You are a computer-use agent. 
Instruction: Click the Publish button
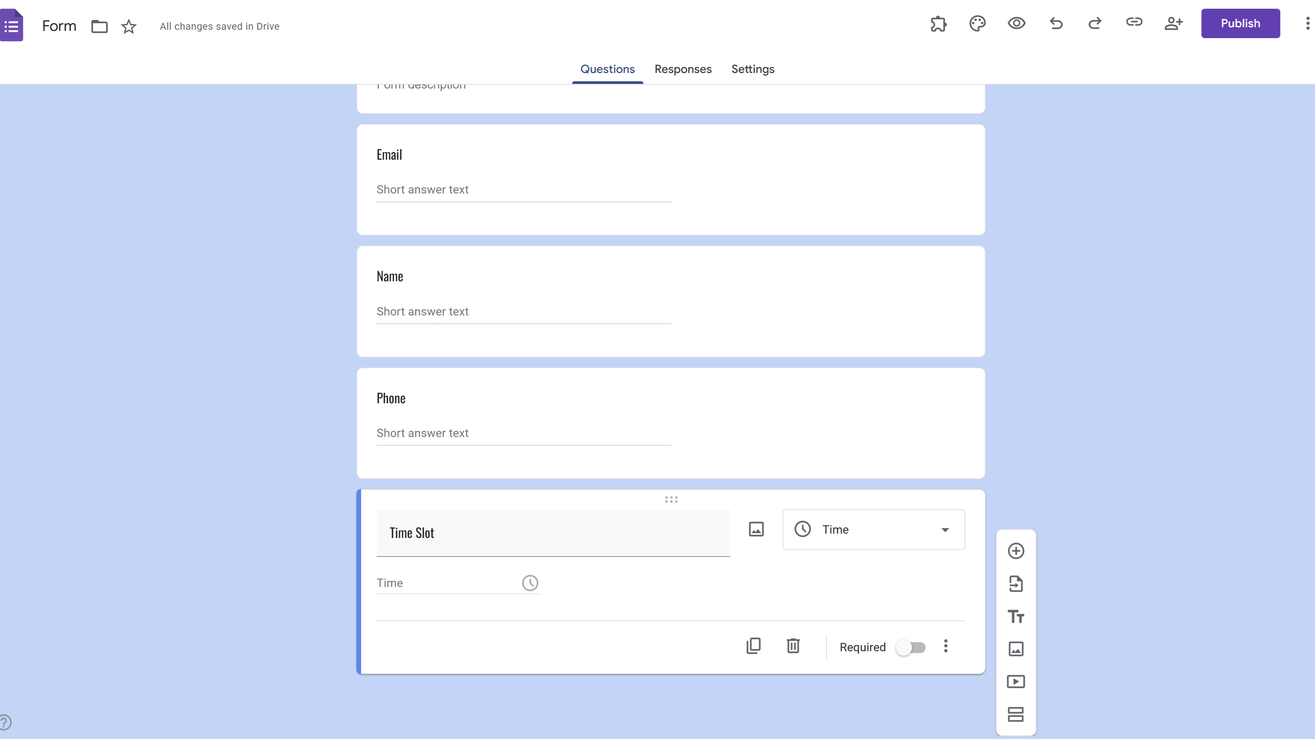[1240, 24]
